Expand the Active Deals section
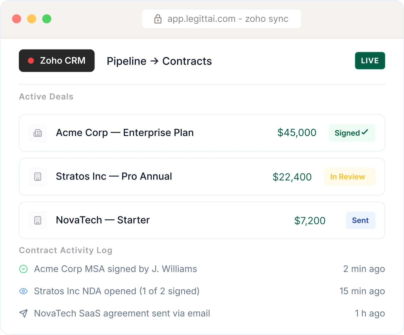 [x=46, y=96]
